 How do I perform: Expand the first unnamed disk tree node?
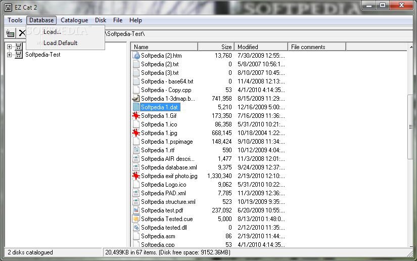(9, 47)
